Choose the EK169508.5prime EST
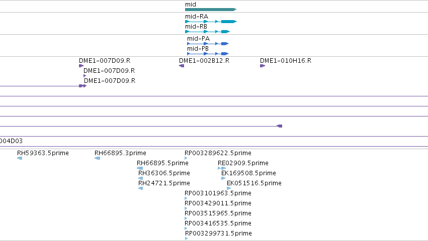Viewport: 428px width, 241px height. pos(248,173)
